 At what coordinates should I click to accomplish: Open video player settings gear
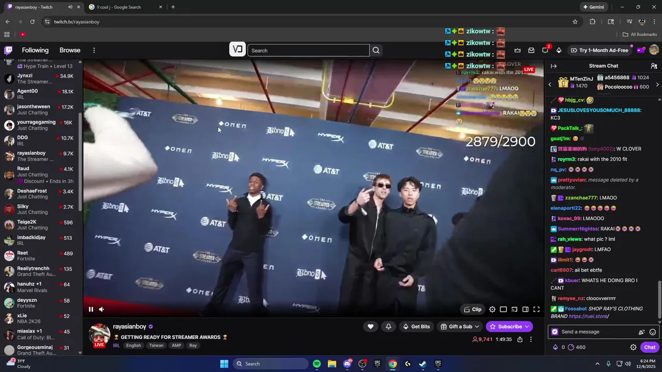tap(492, 309)
